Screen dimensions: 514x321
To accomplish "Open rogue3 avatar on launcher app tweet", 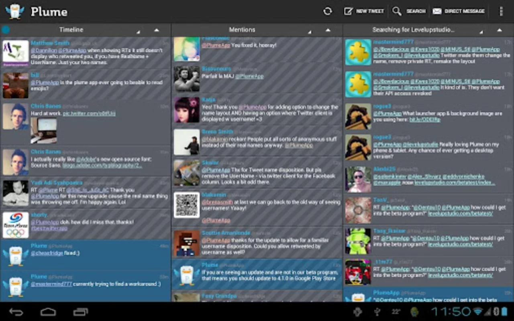I will (x=358, y=117).
